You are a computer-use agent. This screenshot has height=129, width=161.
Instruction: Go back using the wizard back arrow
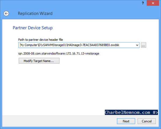coord(6,13)
